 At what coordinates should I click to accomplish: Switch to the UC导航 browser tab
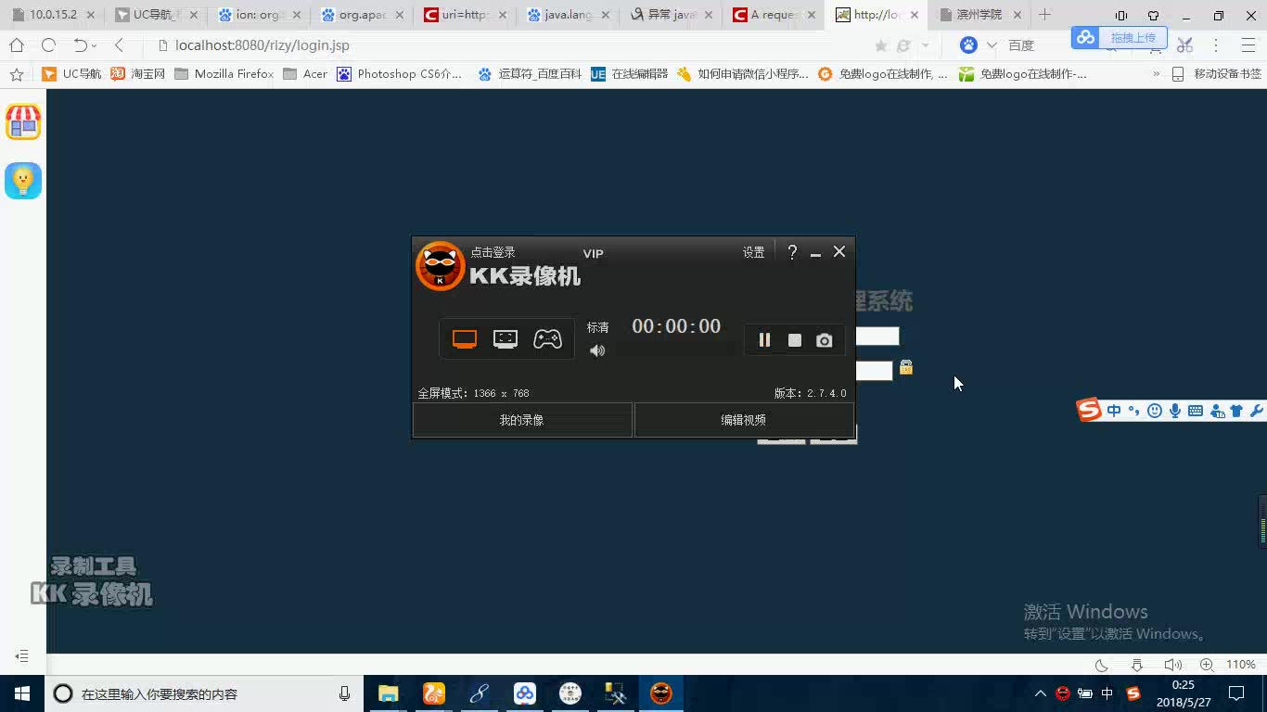tap(155, 15)
